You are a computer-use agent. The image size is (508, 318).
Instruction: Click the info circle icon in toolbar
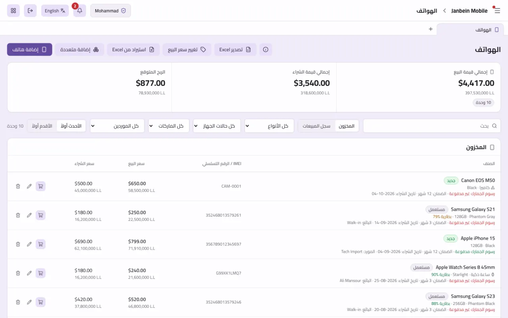pos(266,50)
